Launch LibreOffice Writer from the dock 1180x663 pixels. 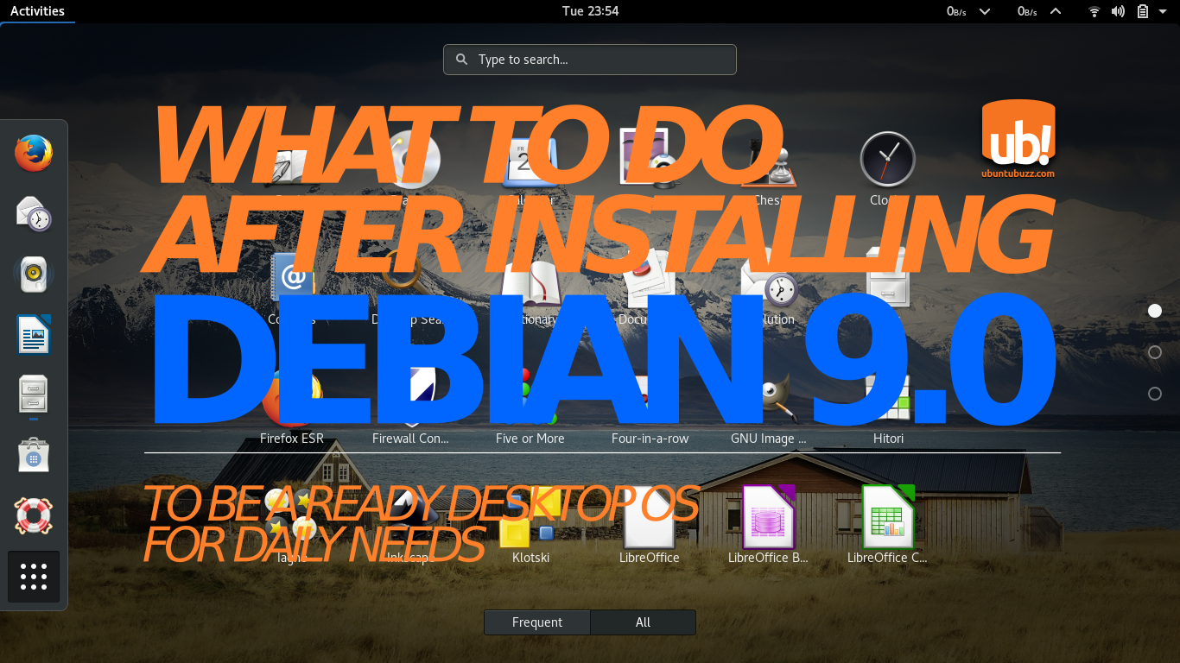tap(33, 334)
